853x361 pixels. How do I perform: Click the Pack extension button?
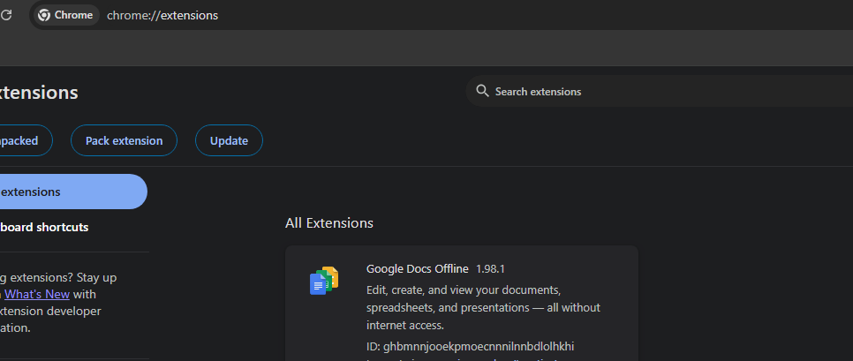point(124,141)
